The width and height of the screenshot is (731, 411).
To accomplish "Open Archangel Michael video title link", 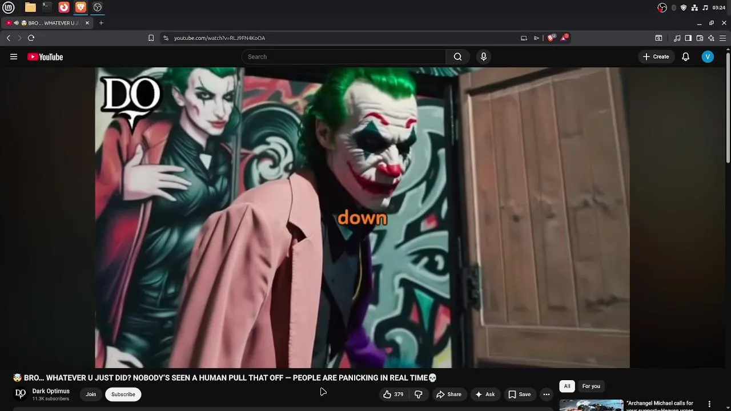I will point(660,406).
